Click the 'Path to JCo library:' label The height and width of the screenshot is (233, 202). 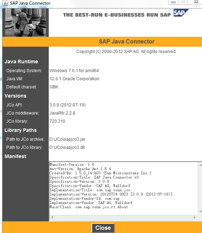click(24, 147)
